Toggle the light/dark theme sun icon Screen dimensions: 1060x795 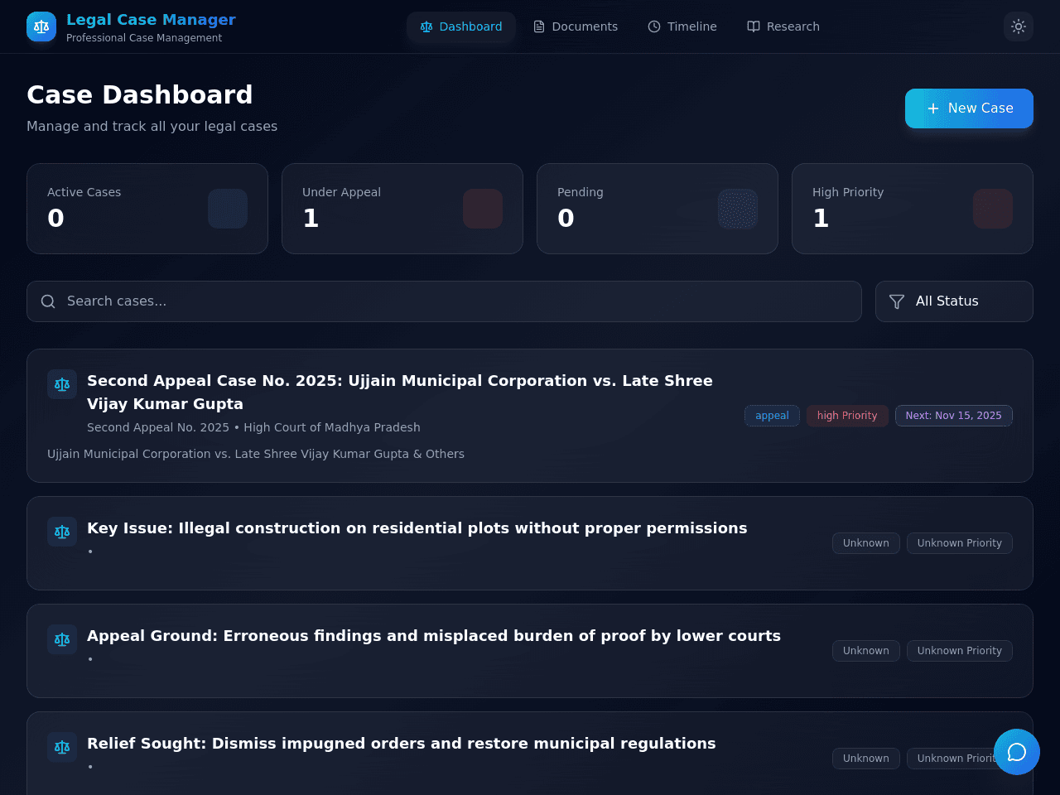point(1019,26)
